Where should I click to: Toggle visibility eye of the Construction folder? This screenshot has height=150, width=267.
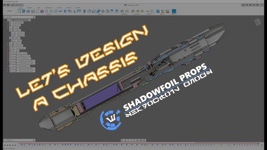(x=11, y=45)
